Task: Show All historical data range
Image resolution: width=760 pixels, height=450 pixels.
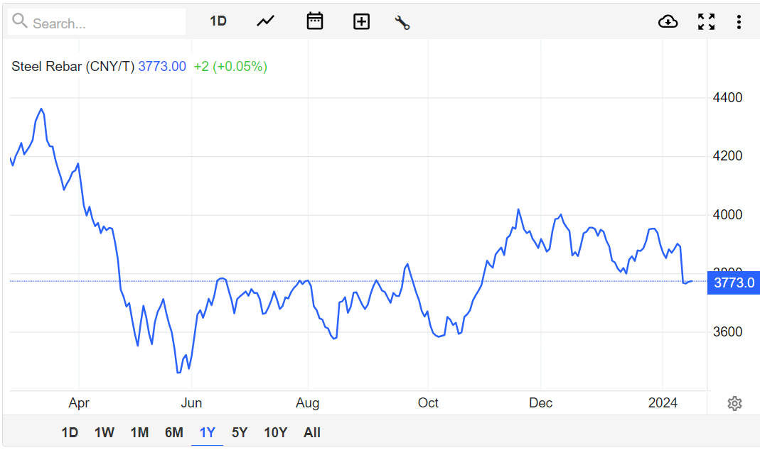Action: click(x=312, y=432)
